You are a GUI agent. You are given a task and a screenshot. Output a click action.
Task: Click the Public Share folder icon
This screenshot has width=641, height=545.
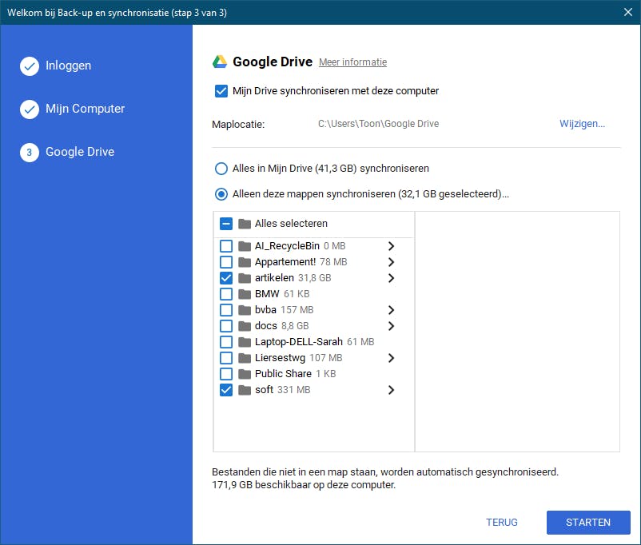[245, 374]
